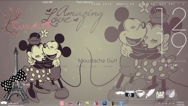The width and height of the screenshot is (188, 106).
Task: Click the 'MONTH 03' text
Action: [x=125, y=4]
